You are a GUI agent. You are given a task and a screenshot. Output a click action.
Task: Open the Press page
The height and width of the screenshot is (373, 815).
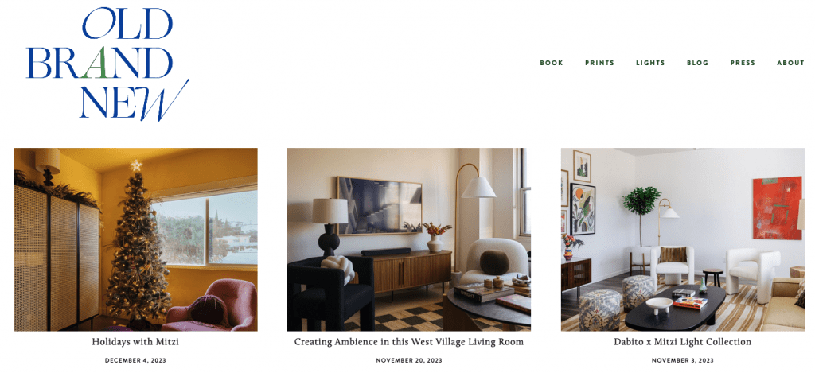(743, 63)
